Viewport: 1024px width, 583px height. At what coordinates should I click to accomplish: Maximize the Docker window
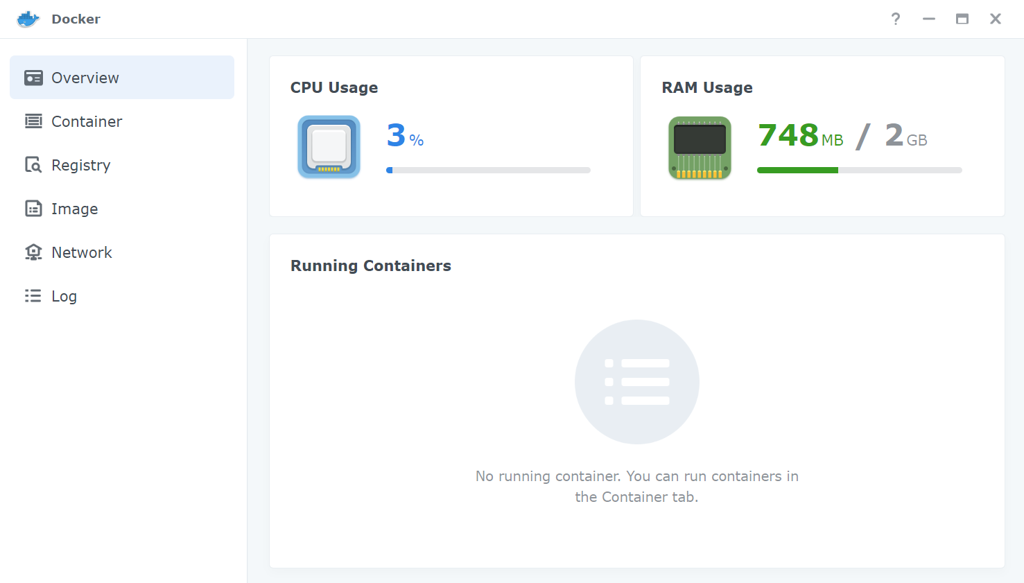(x=962, y=19)
